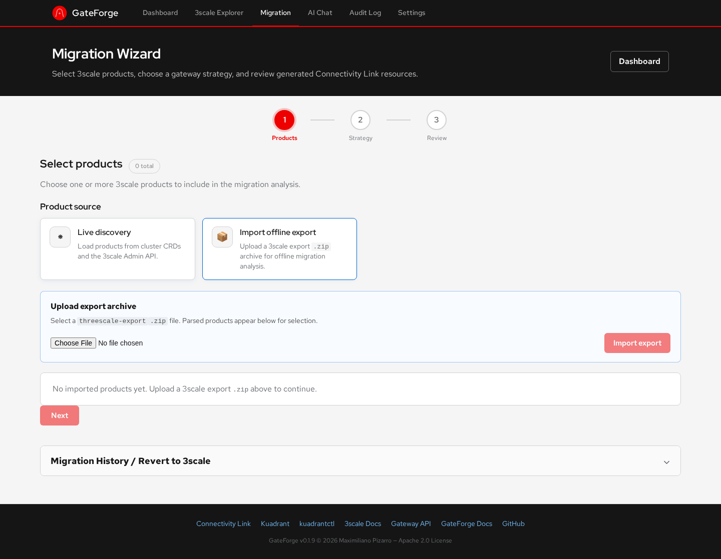The height and width of the screenshot is (559, 721).
Task: Click the "Select products" heading
Action: click(81, 164)
